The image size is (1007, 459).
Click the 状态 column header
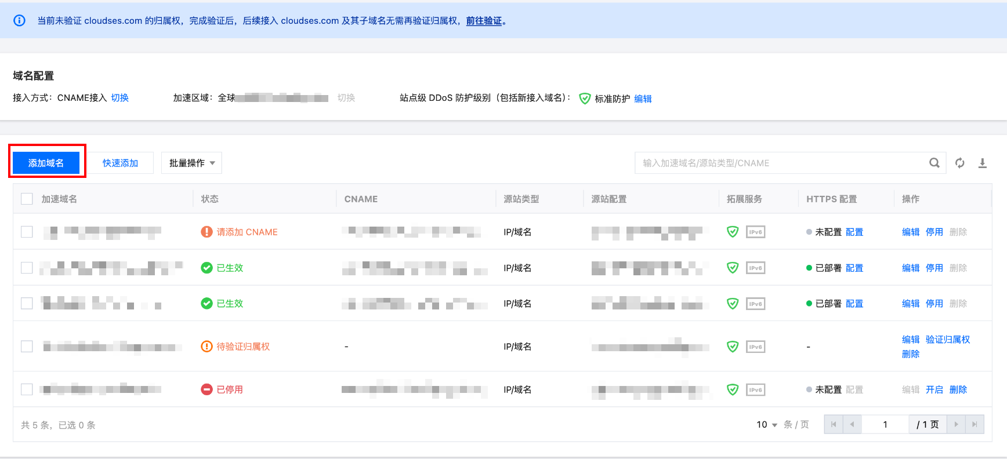[209, 199]
